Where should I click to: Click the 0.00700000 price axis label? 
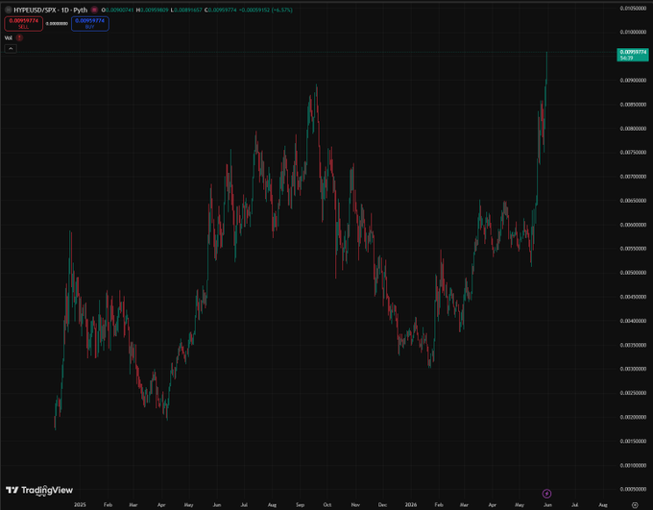[x=633, y=177]
